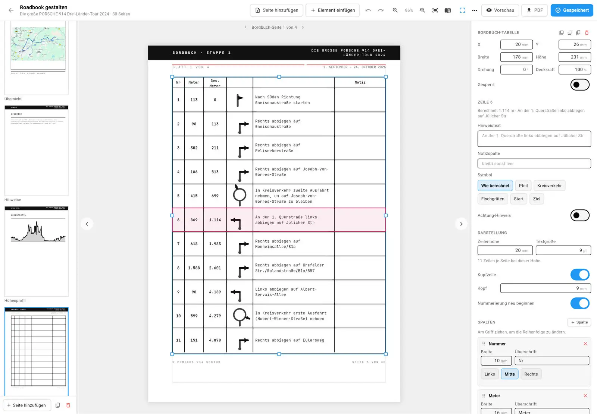Remove the Nummer column
Image resolution: width=597 pixels, height=414 pixels.
[585, 344]
